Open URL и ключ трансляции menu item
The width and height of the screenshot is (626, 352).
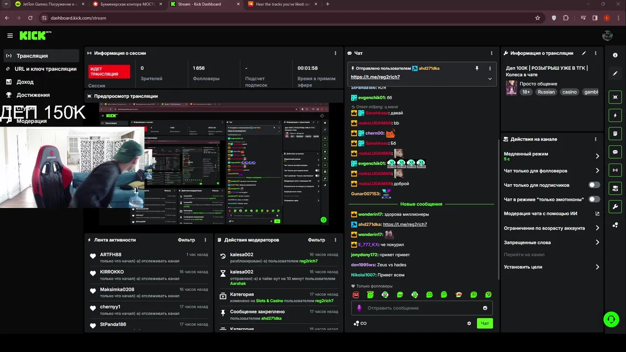point(41,69)
